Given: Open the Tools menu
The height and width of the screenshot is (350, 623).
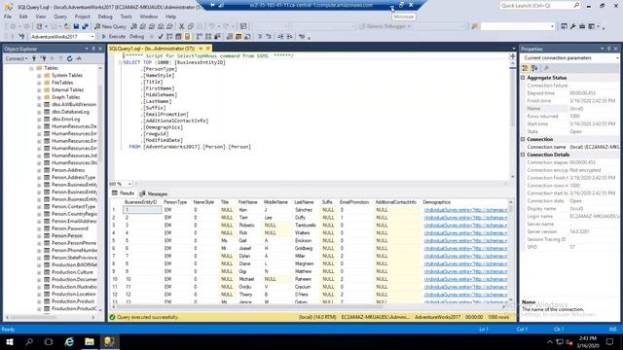Looking at the screenshot, I should [x=126, y=17].
